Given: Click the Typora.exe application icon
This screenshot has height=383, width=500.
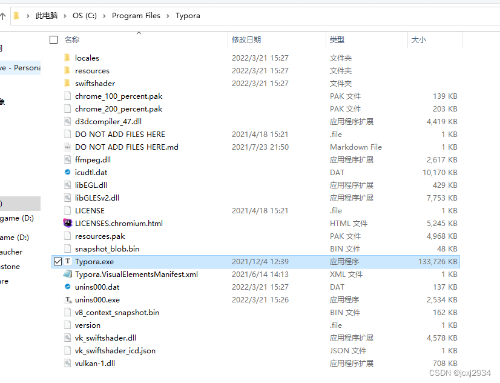Looking at the screenshot, I should pos(68,261).
